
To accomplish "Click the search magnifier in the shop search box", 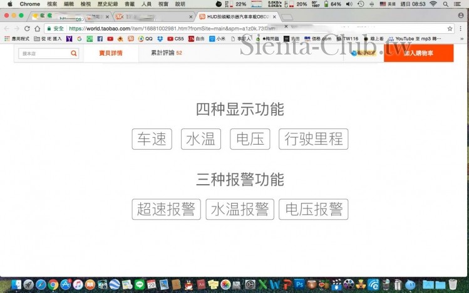I will click(74, 53).
